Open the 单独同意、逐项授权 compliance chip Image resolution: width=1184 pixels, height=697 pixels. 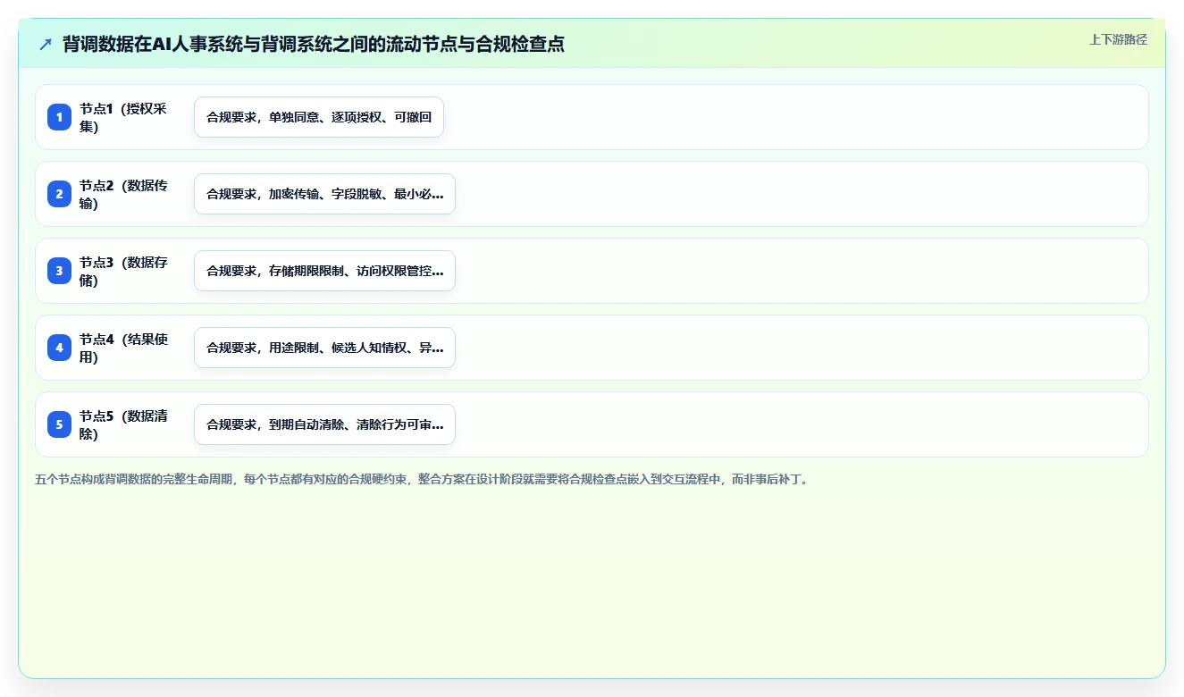tap(319, 117)
